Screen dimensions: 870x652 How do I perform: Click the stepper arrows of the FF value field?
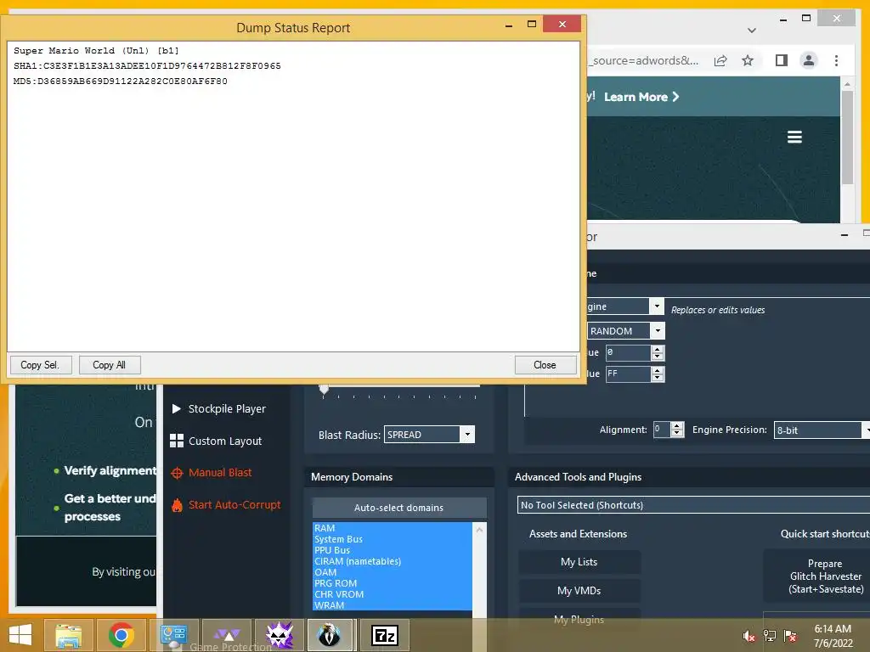tap(658, 374)
